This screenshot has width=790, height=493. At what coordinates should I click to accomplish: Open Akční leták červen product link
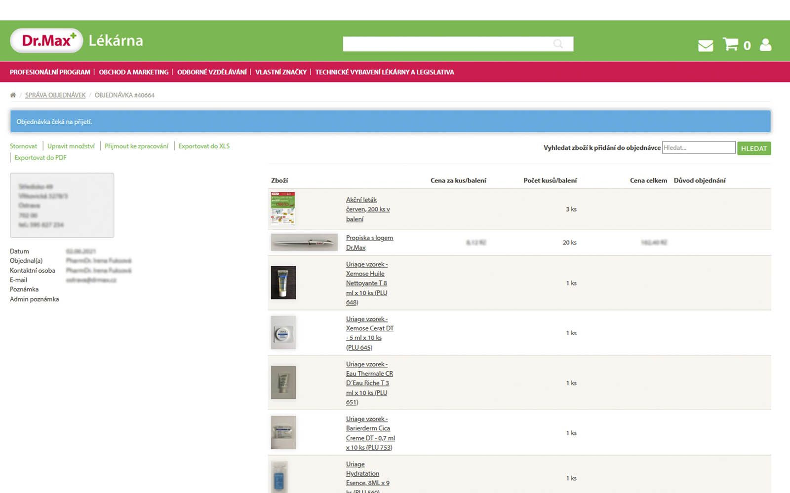(x=368, y=209)
